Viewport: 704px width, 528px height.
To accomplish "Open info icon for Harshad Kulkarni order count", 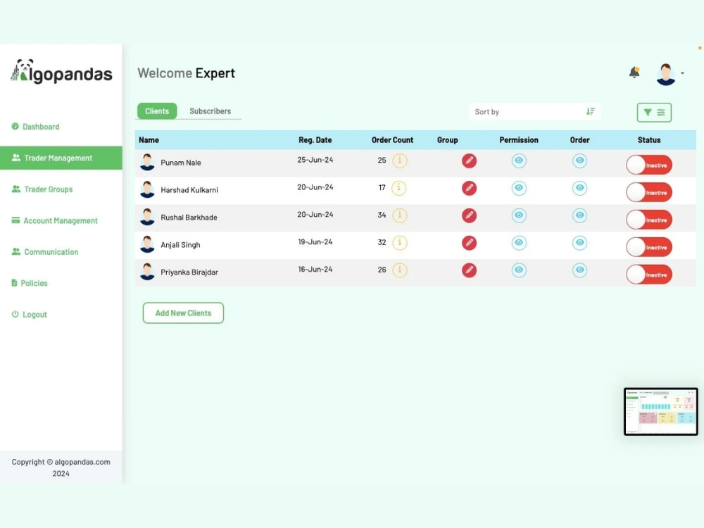I will 398,188.
